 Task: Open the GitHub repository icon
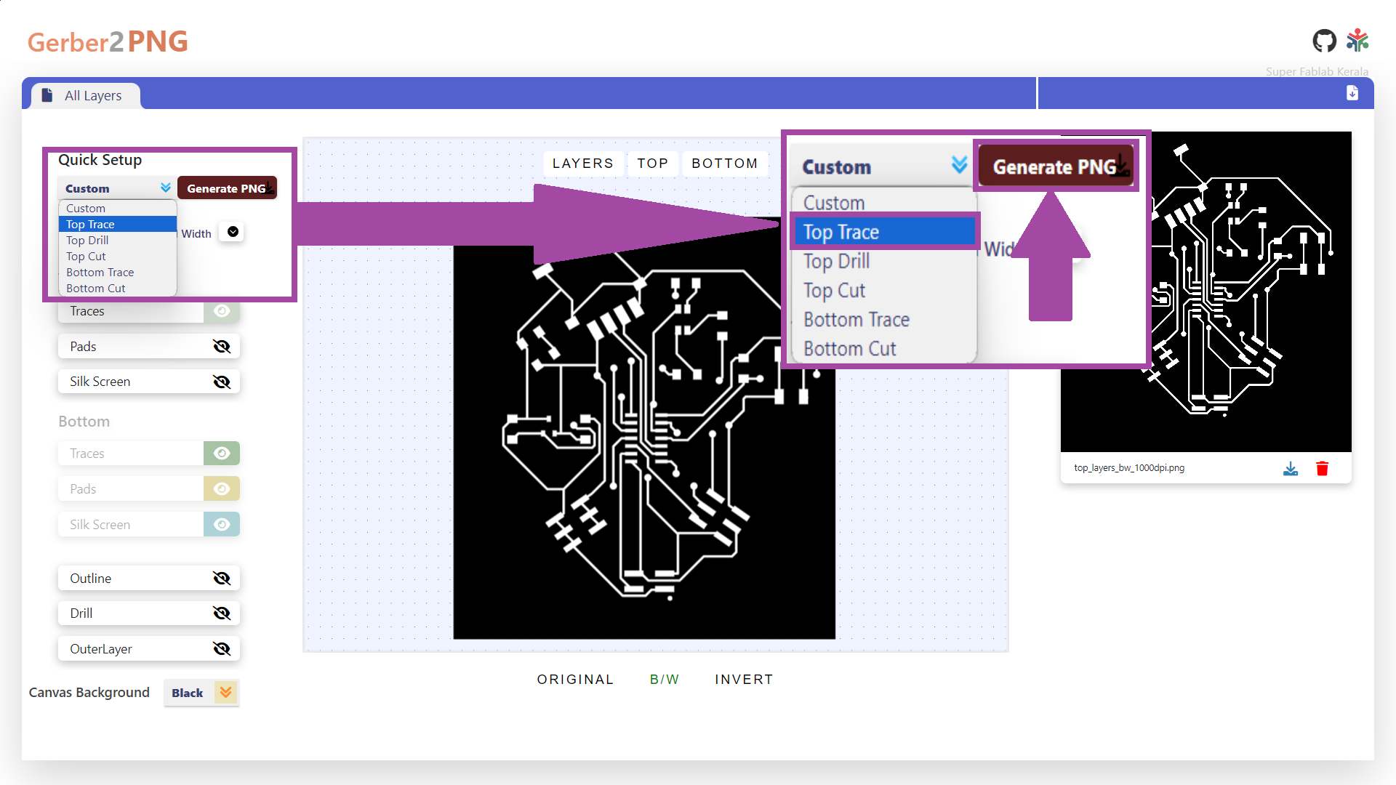point(1324,41)
